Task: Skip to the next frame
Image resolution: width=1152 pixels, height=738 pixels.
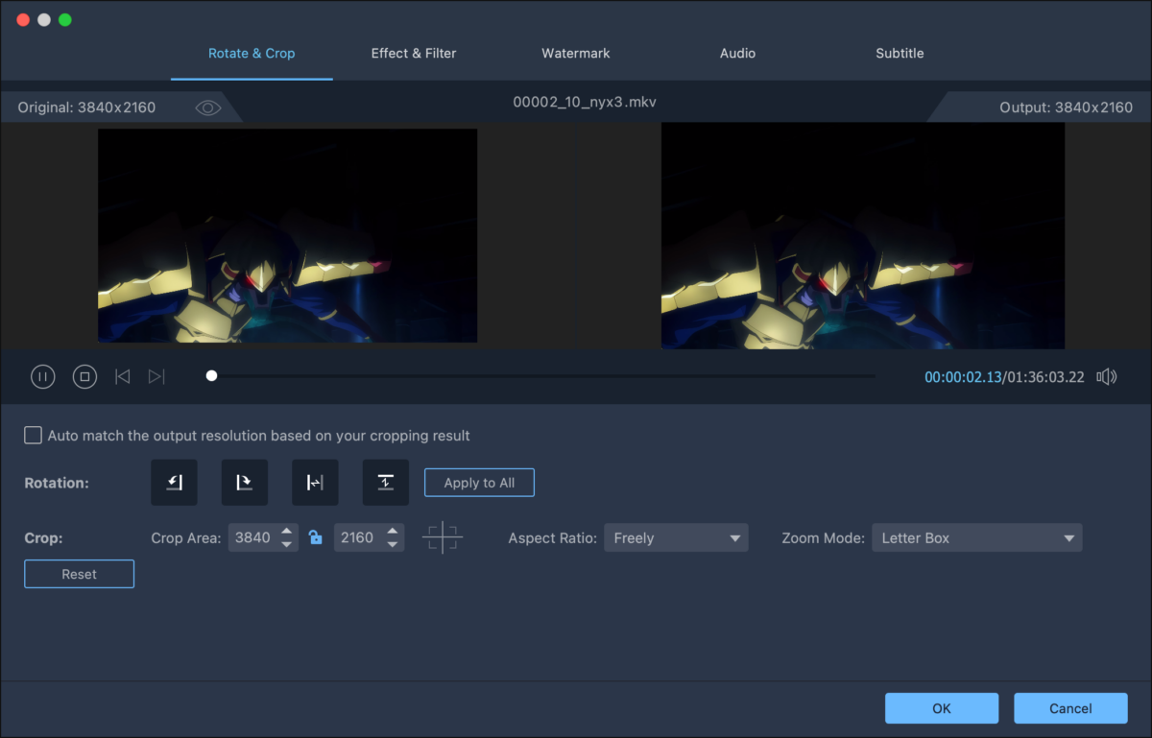Action: (x=156, y=377)
